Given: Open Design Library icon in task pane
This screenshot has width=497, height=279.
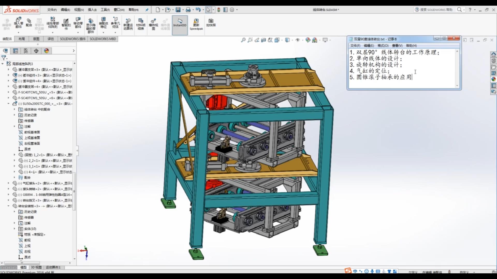Looking at the screenshot, I should (494, 61).
